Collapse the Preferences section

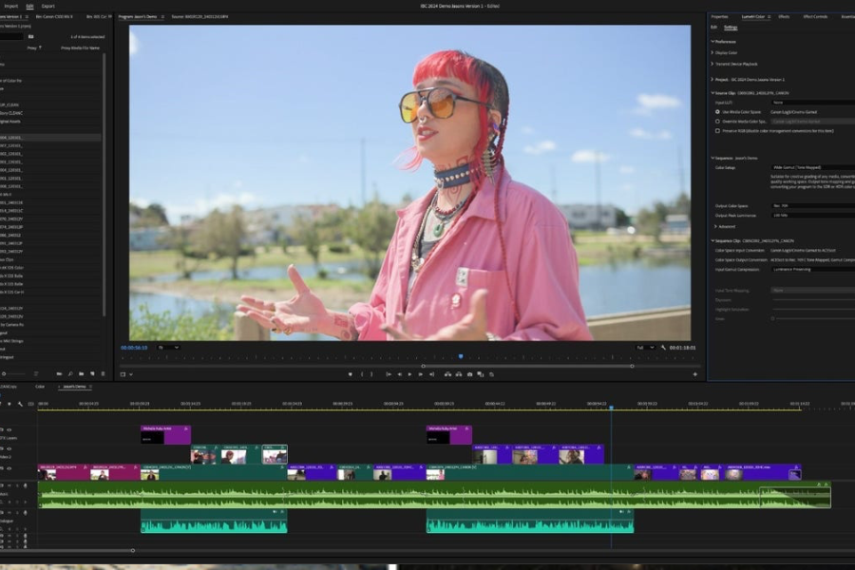click(x=712, y=42)
